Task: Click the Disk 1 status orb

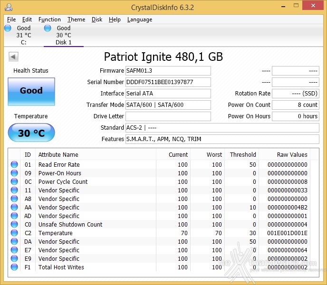Action: (48, 28)
